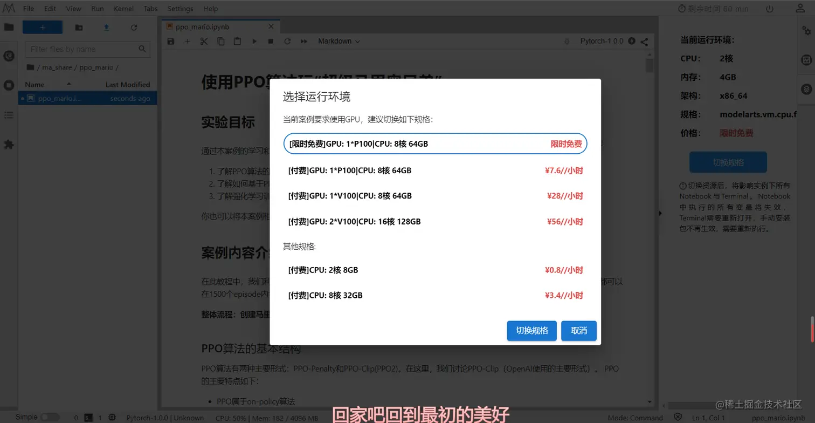This screenshot has height=423, width=815.
Task: Navigate to ma_share in breadcrumb
Action: coord(58,67)
